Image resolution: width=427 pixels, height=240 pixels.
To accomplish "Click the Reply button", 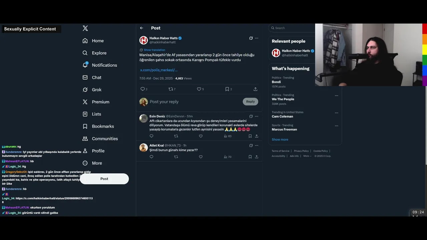I will pyautogui.click(x=250, y=102).
